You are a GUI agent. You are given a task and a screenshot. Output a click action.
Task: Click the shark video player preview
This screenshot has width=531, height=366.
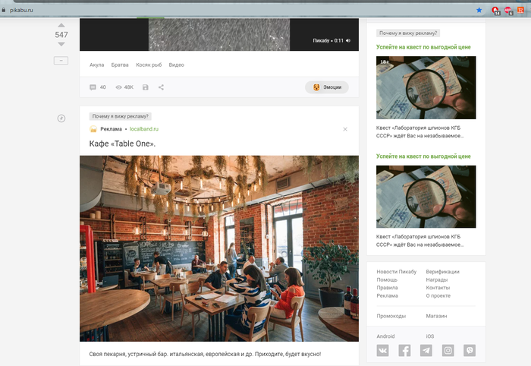(219, 35)
